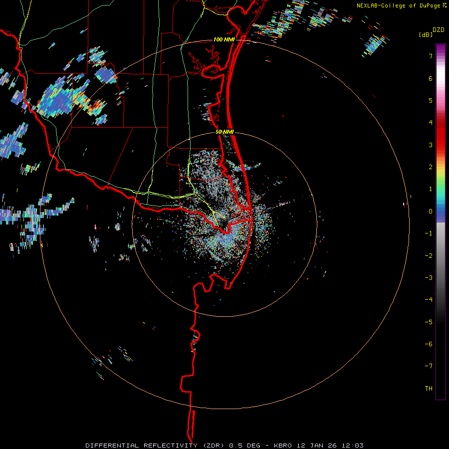Click the DZD product label above the color scale
This screenshot has height=449, width=449.
click(439, 30)
